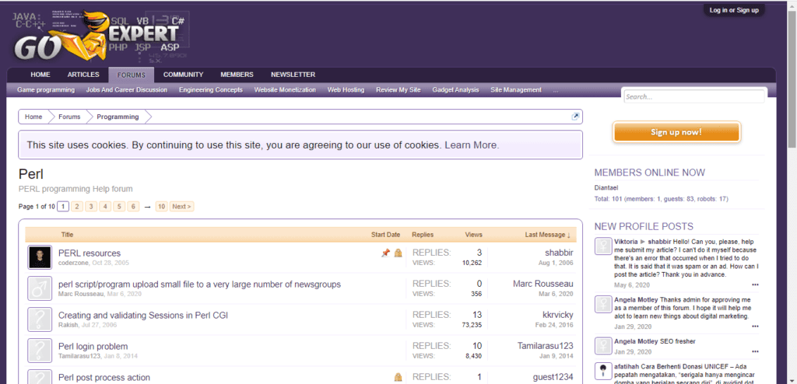Image resolution: width=797 pixels, height=384 pixels.
Task: Click Marc Rousseau's avatar icon
Action: click(x=39, y=289)
